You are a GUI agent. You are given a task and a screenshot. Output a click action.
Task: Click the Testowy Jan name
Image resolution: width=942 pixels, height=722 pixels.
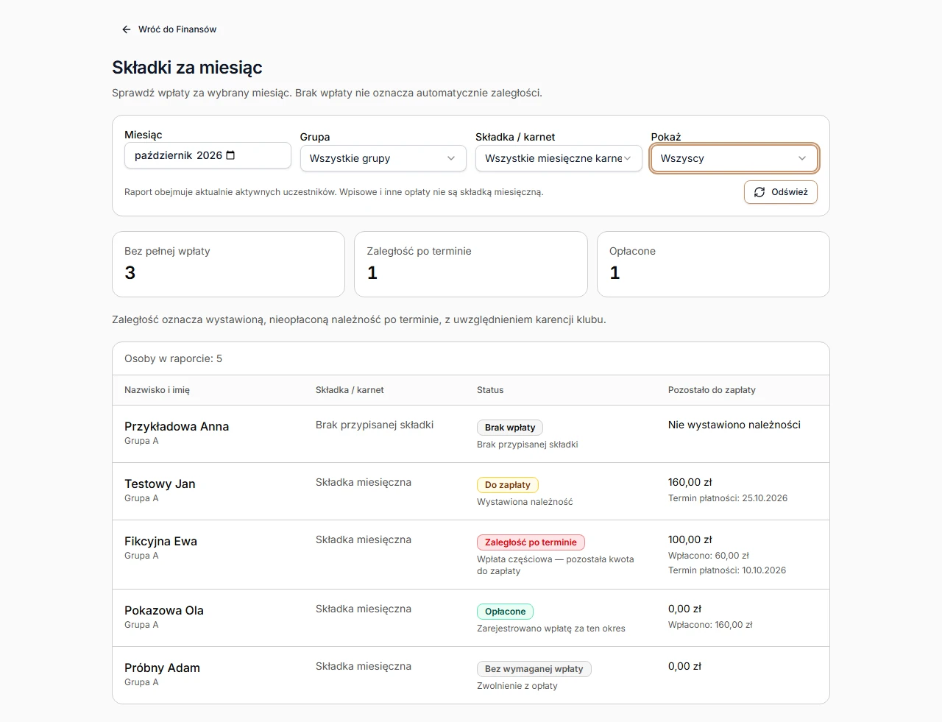pos(160,484)
